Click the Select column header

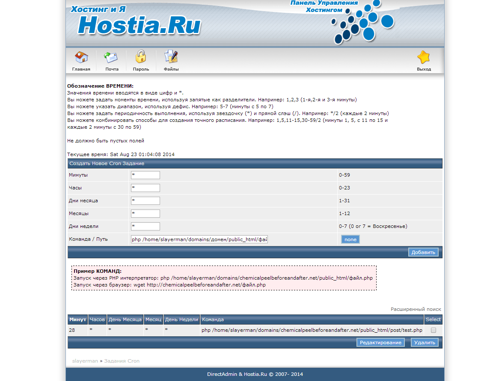point(433,319)
